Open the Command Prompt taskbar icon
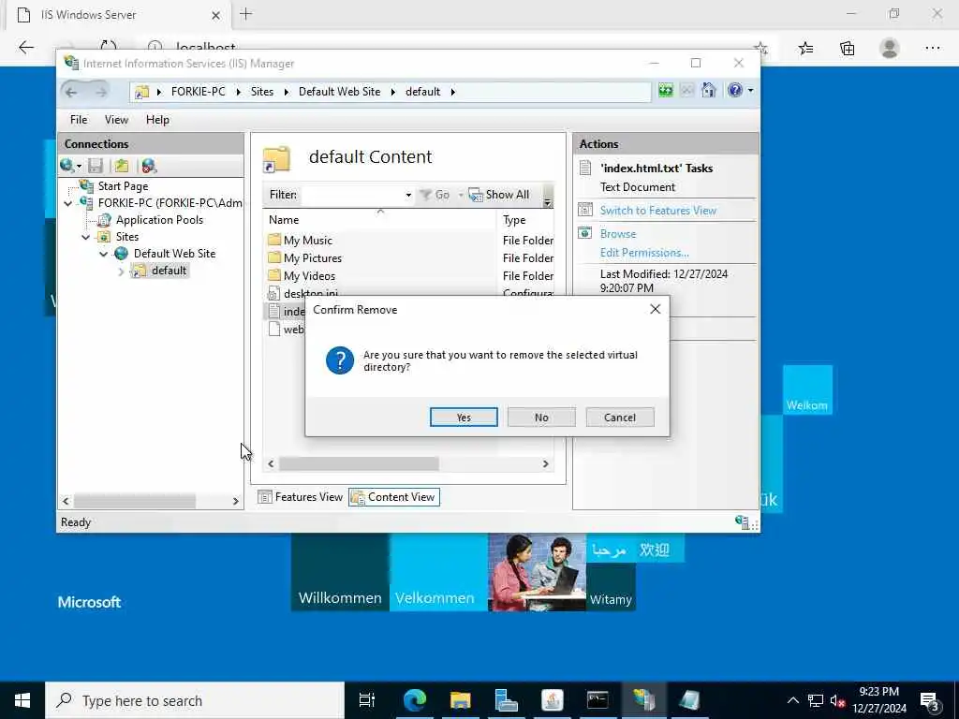The image size is (959, 719). (x=598, y=700)
